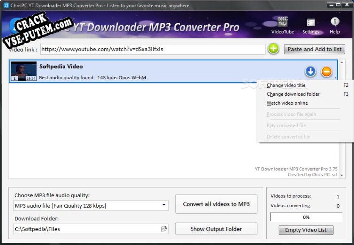Minimize the application window
The width and height of the screenshot is (354, 245).
click(331, 5)
